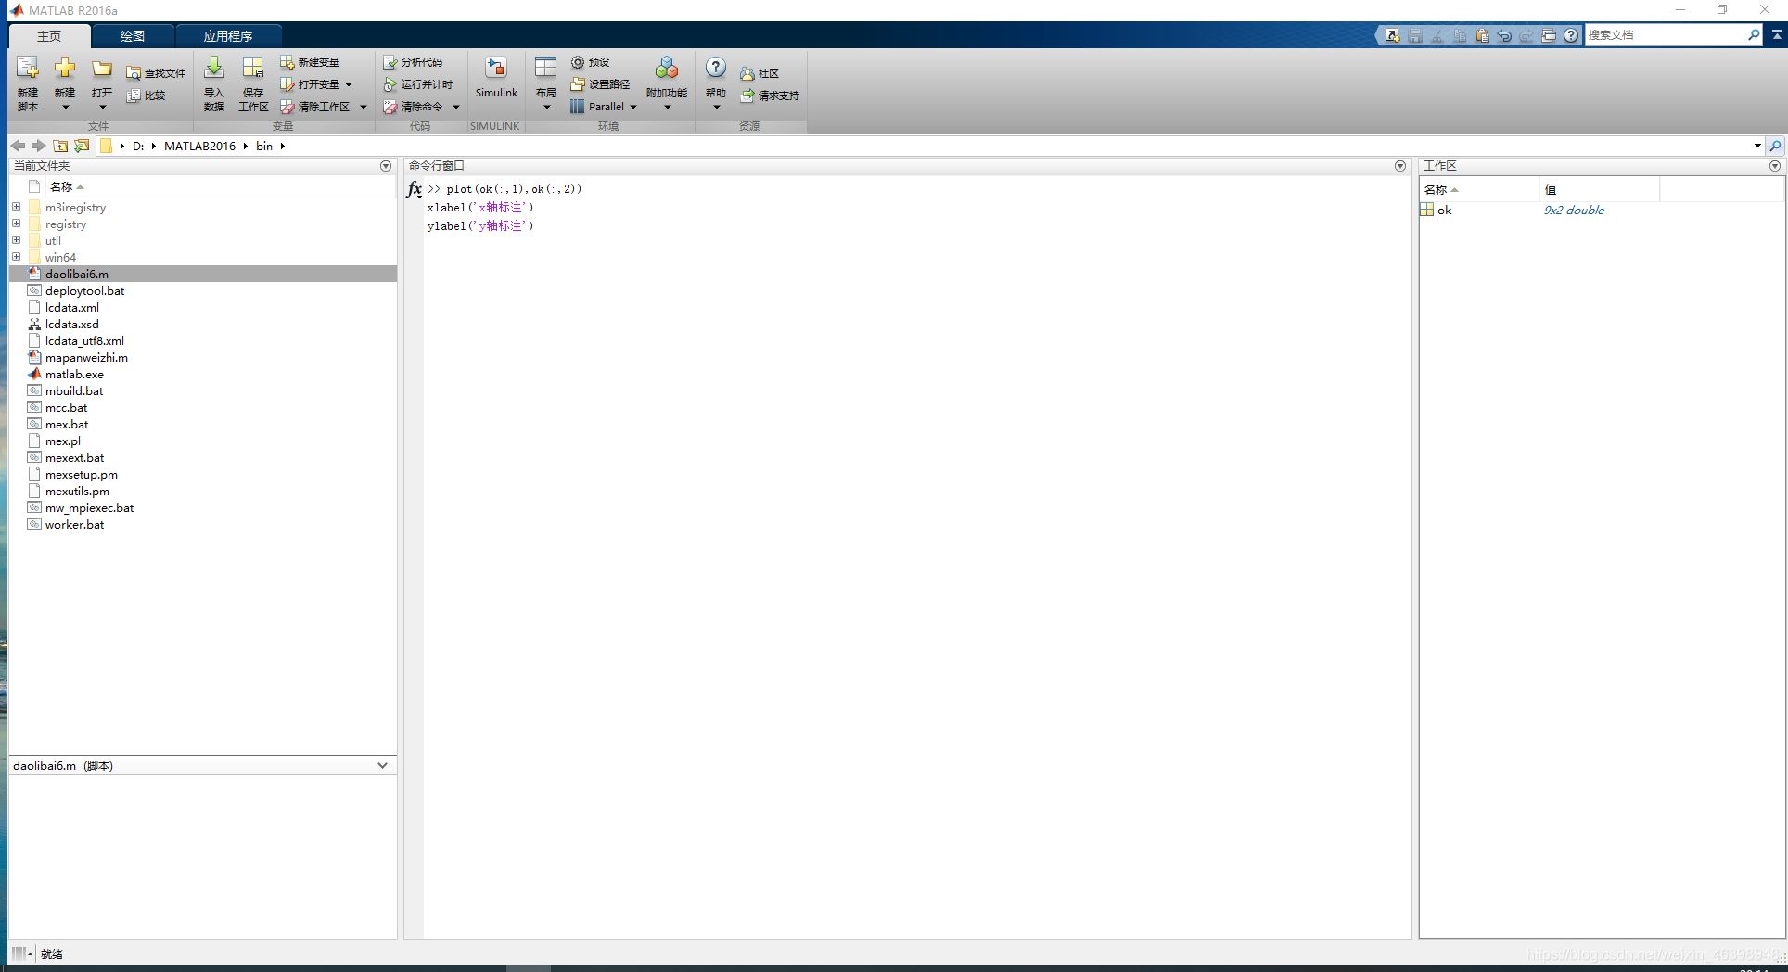The height and width of the screenshot is (972, 1788).
Task: Expand the m3iregistry folder
Action: click(x=17, y=207)
